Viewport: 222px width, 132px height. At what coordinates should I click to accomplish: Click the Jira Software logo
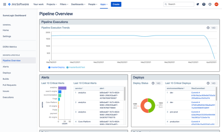point(19,4)
